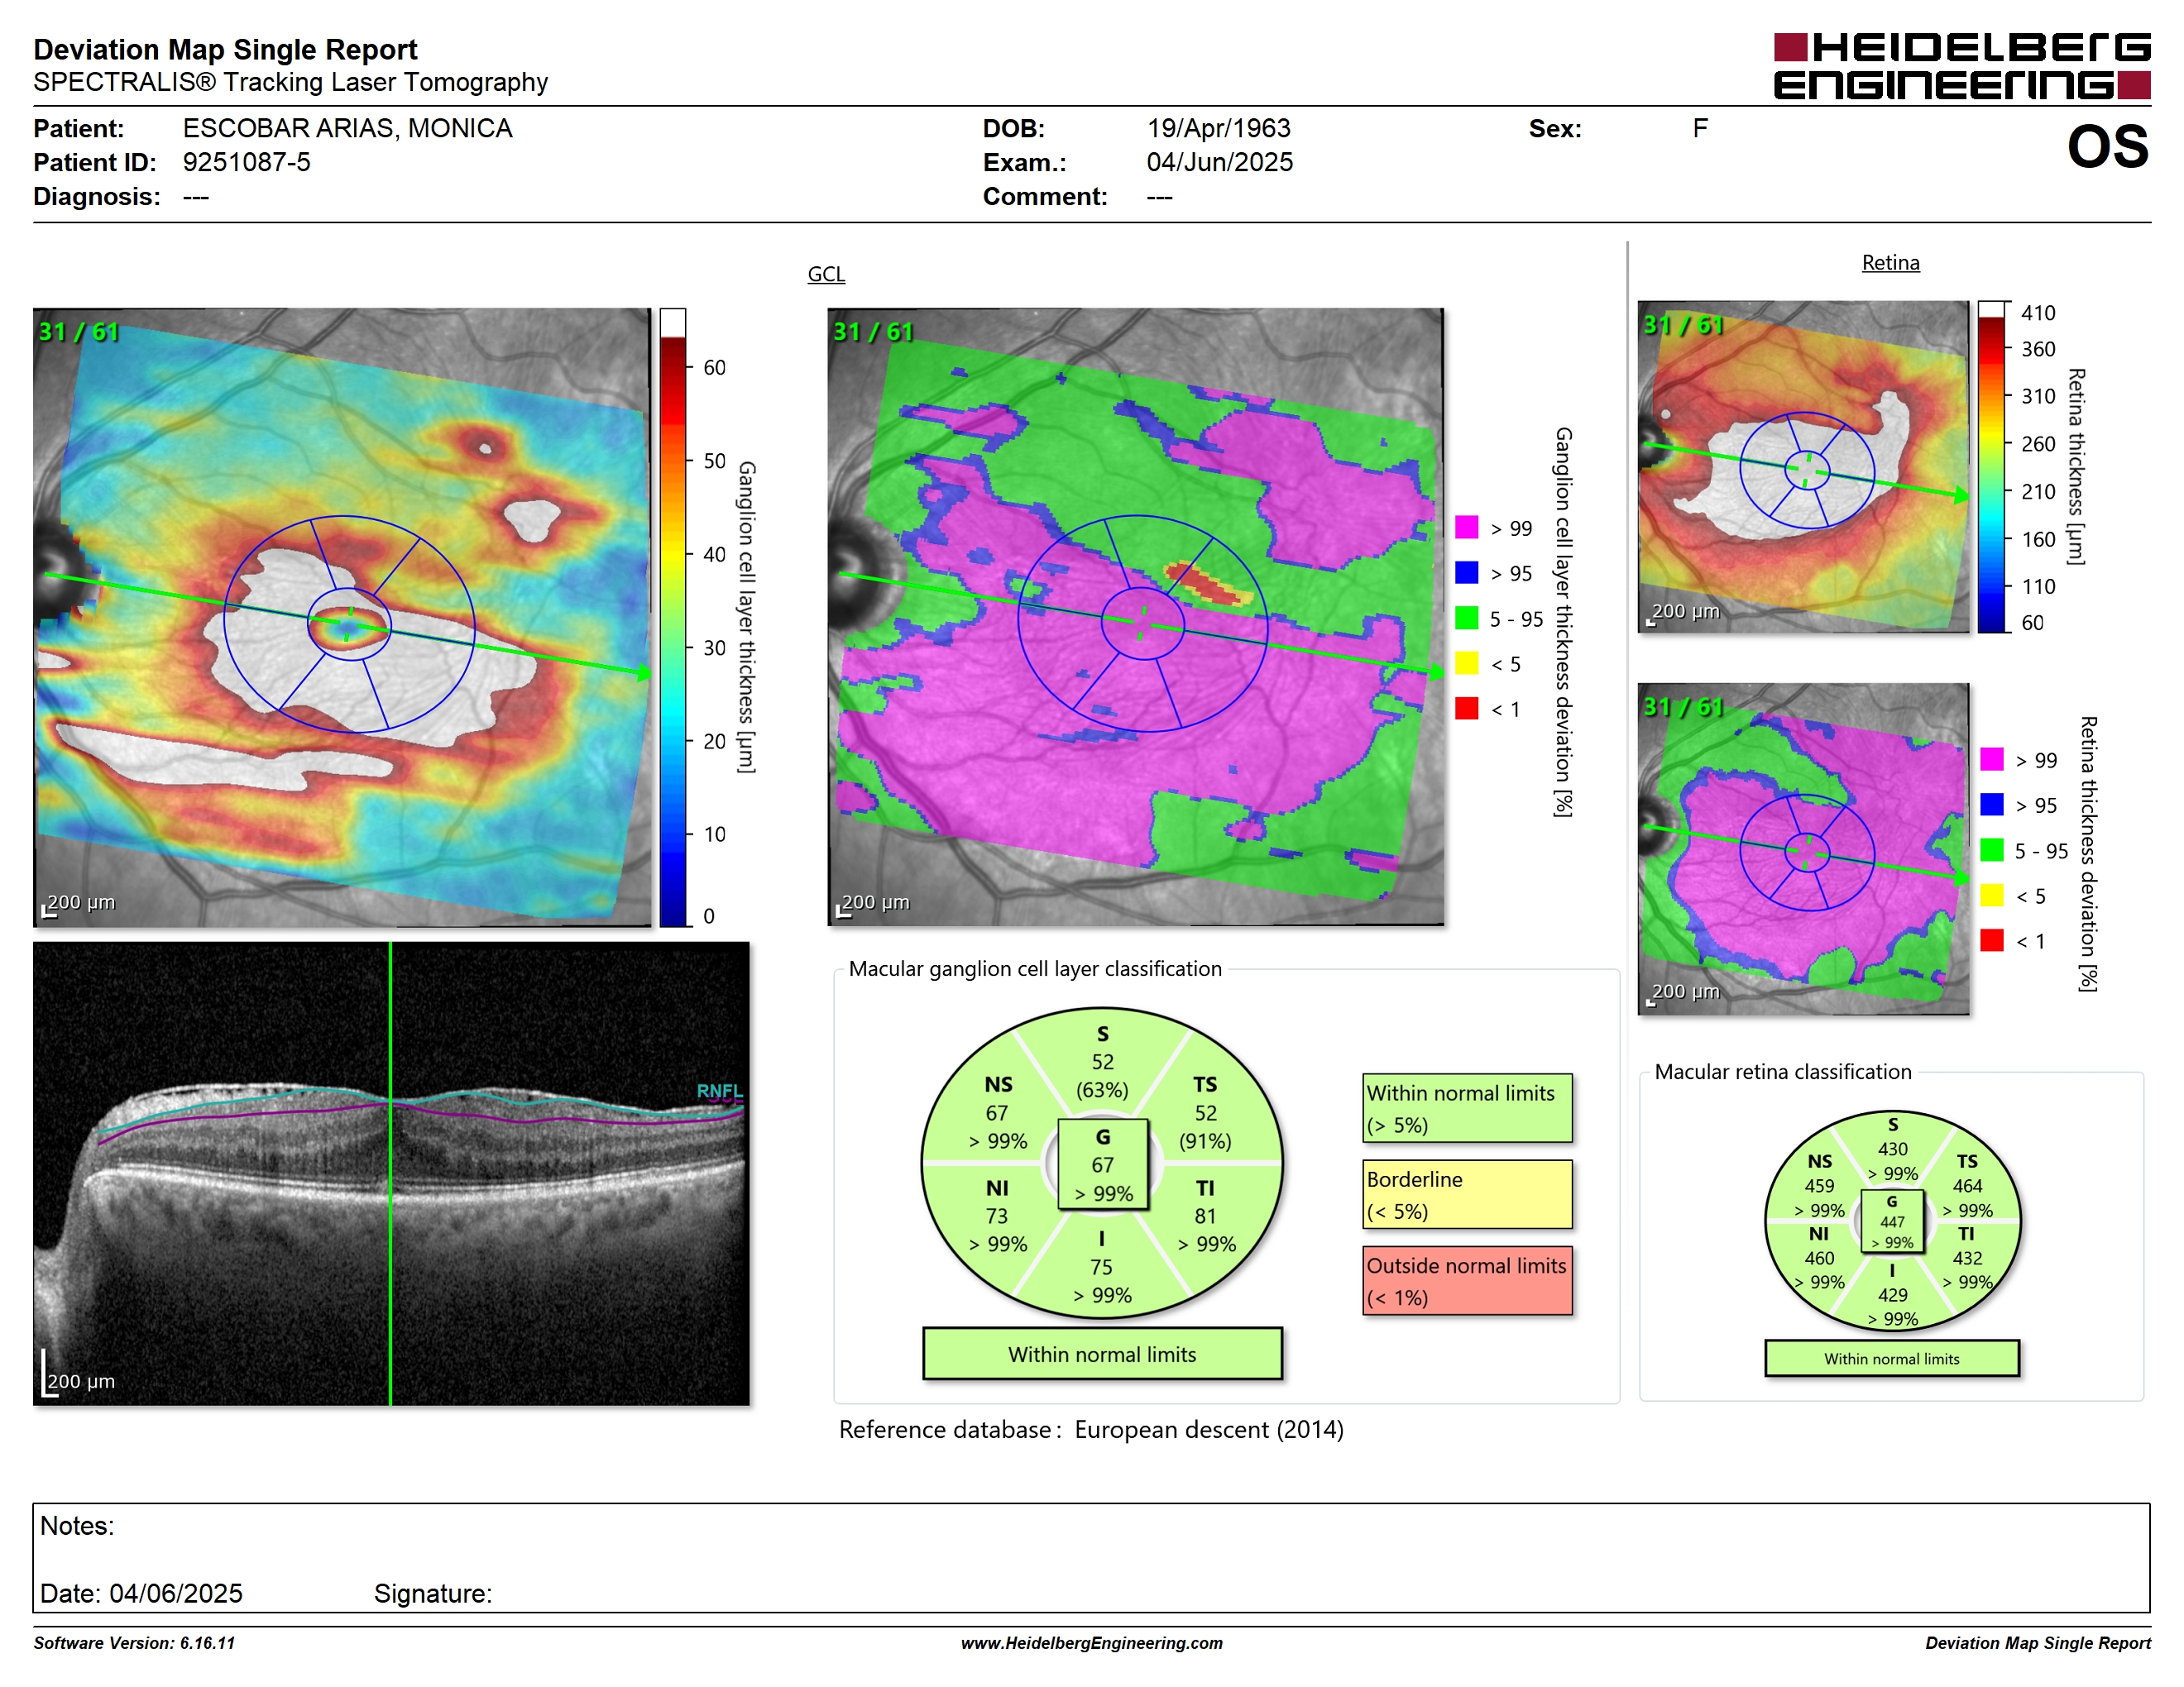Click the GCL global G value 67 box
2184x1687 pixels.
(x=1103, y=1165)
